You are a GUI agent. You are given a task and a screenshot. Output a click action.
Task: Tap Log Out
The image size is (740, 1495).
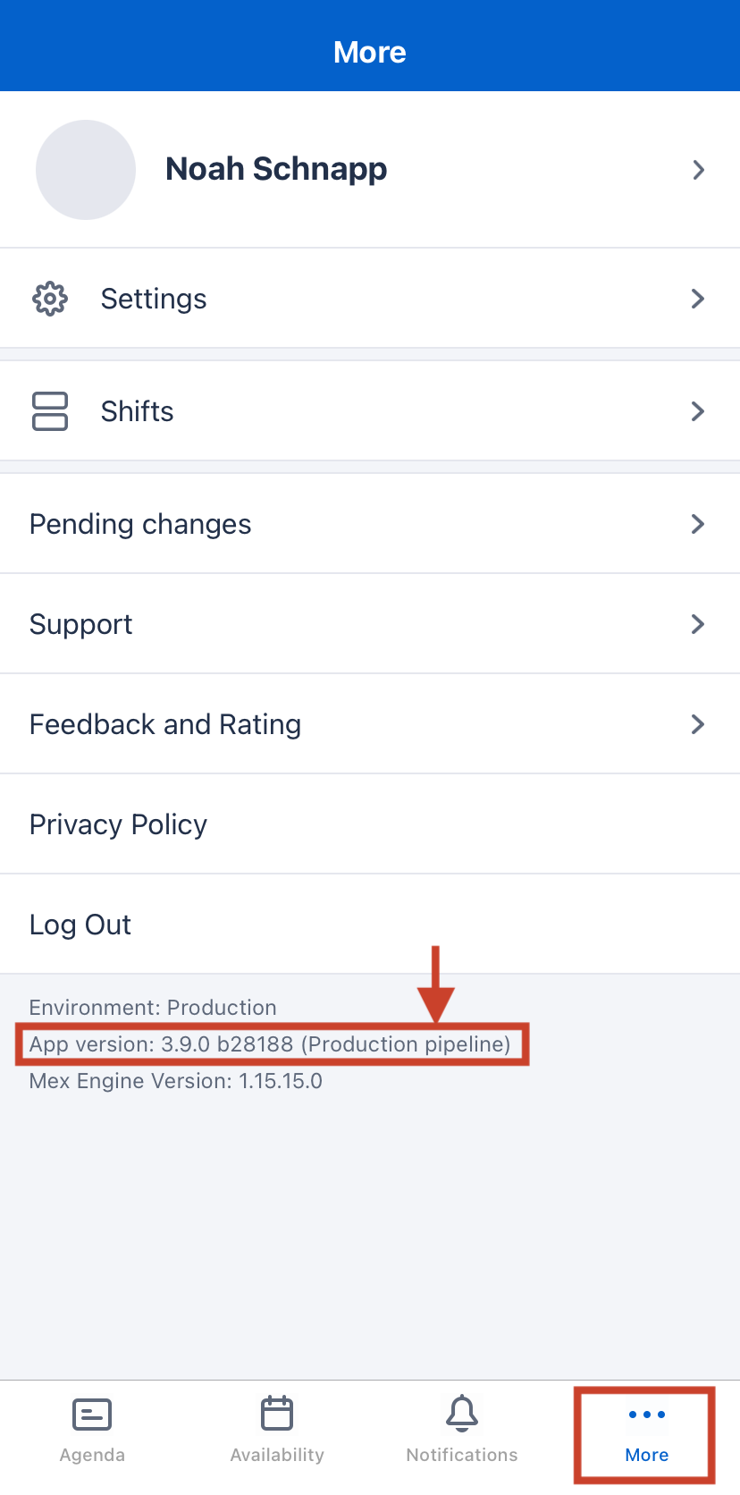80,924
